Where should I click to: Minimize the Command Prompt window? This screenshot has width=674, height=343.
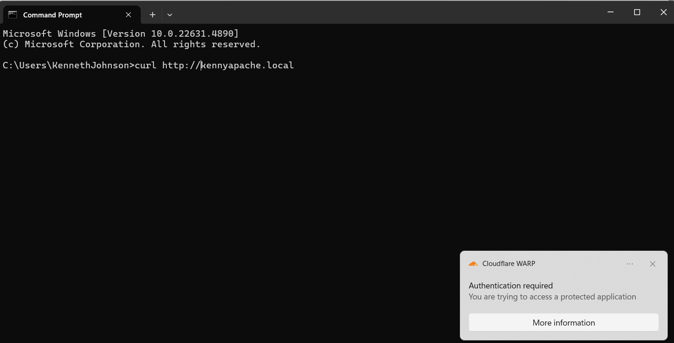coord(610,12)
